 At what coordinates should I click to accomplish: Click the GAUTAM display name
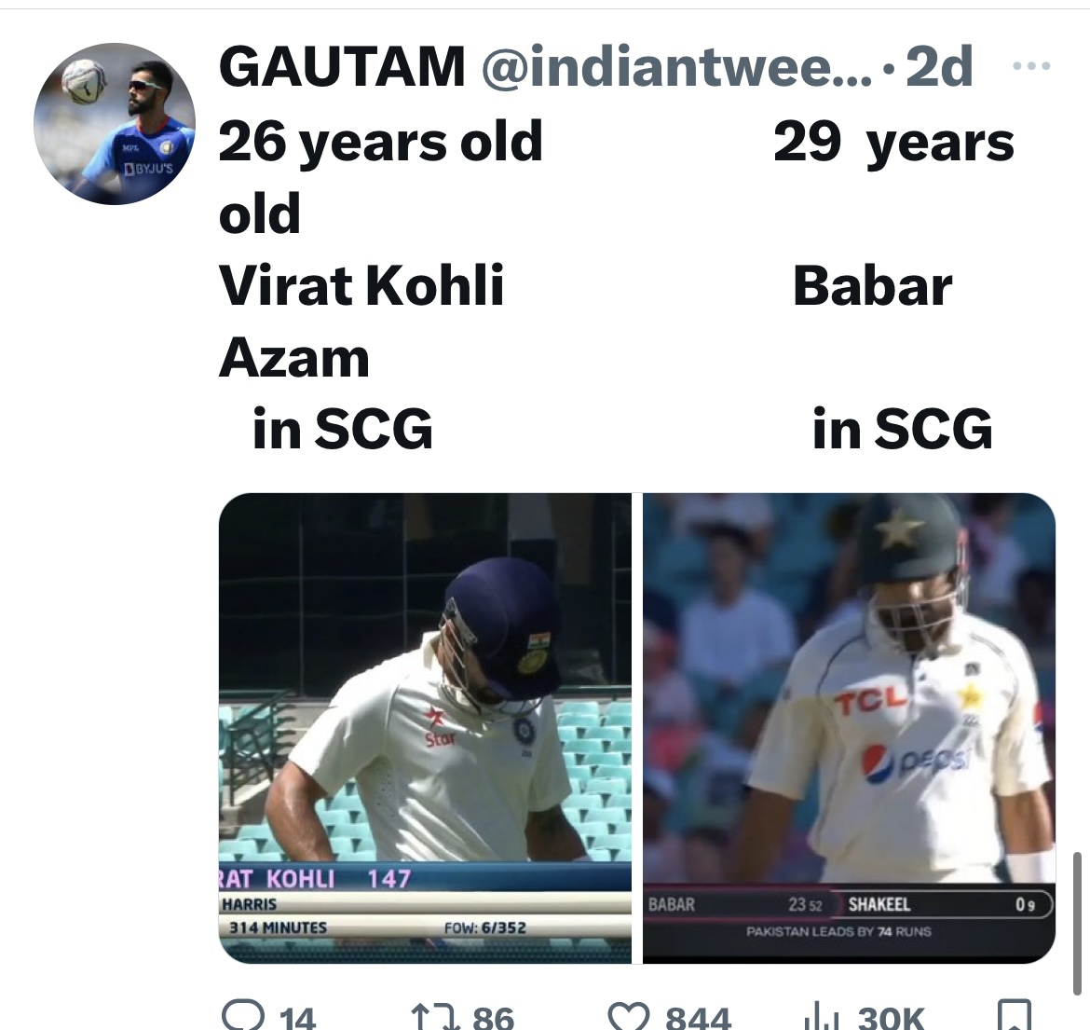click(341, 67)
